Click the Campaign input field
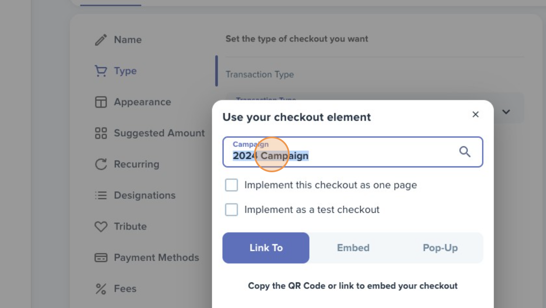The width and height of the screenshot is (546, 308). pyautogui.click(x=353, y=152)
